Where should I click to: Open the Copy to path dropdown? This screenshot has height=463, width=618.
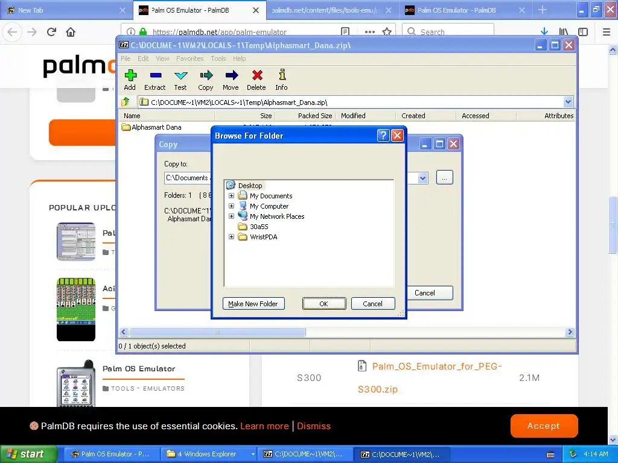tap(422, 178)
